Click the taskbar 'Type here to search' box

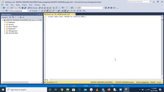coord(26,90)
